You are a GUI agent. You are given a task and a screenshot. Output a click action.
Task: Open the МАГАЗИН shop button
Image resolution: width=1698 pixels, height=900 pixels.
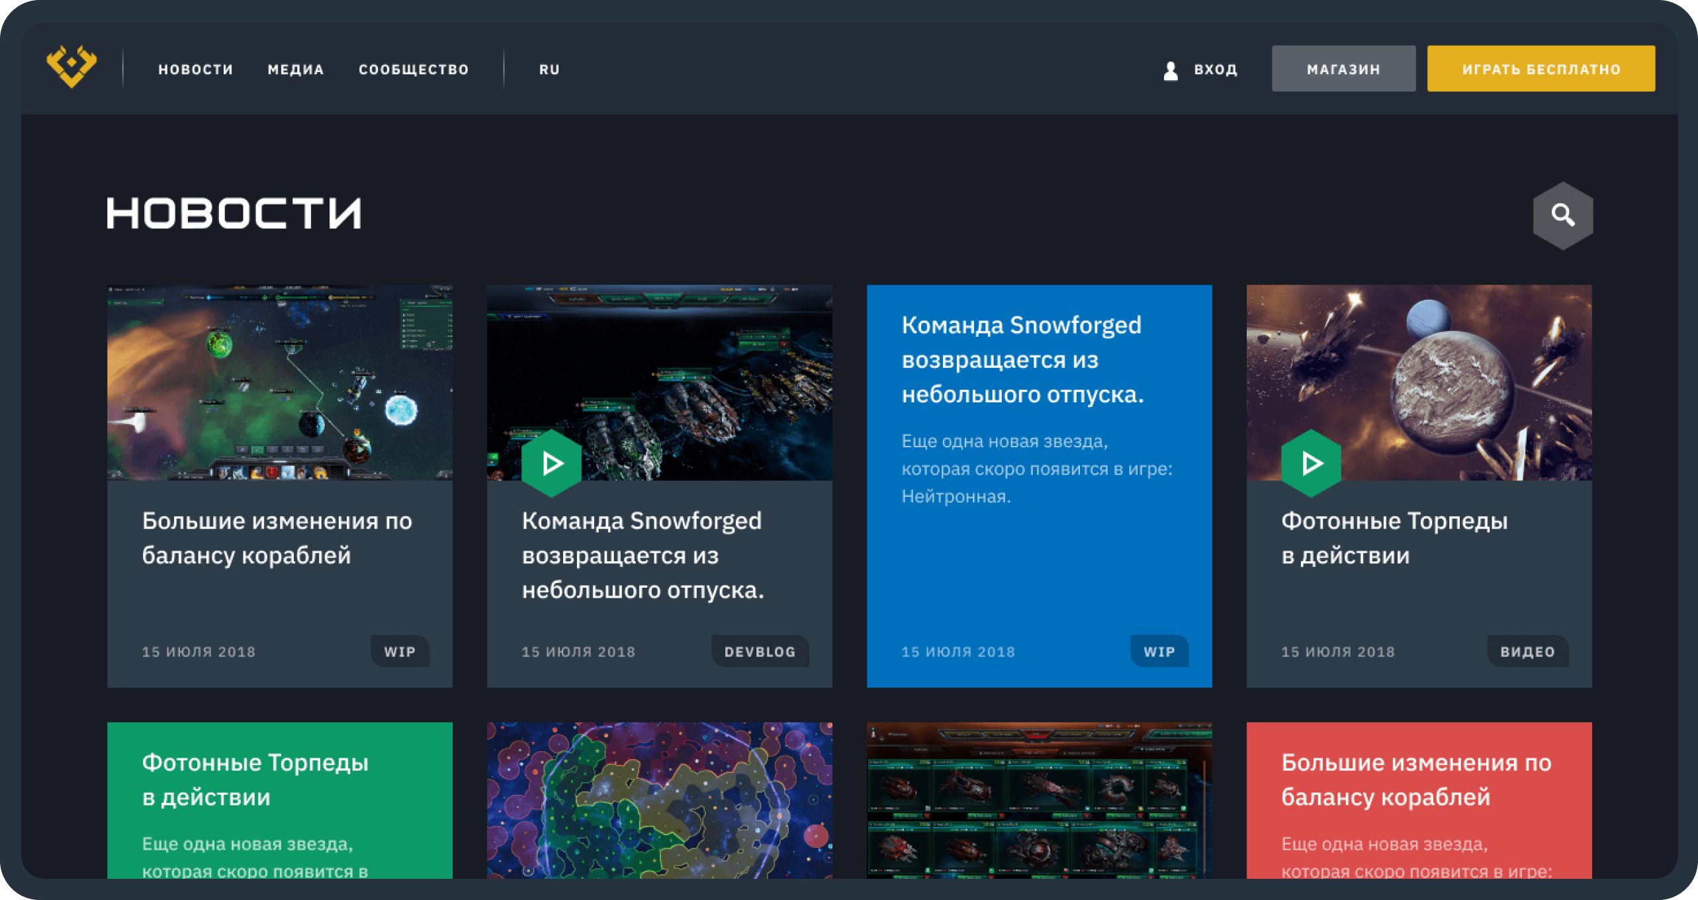tap(1343, 69)
